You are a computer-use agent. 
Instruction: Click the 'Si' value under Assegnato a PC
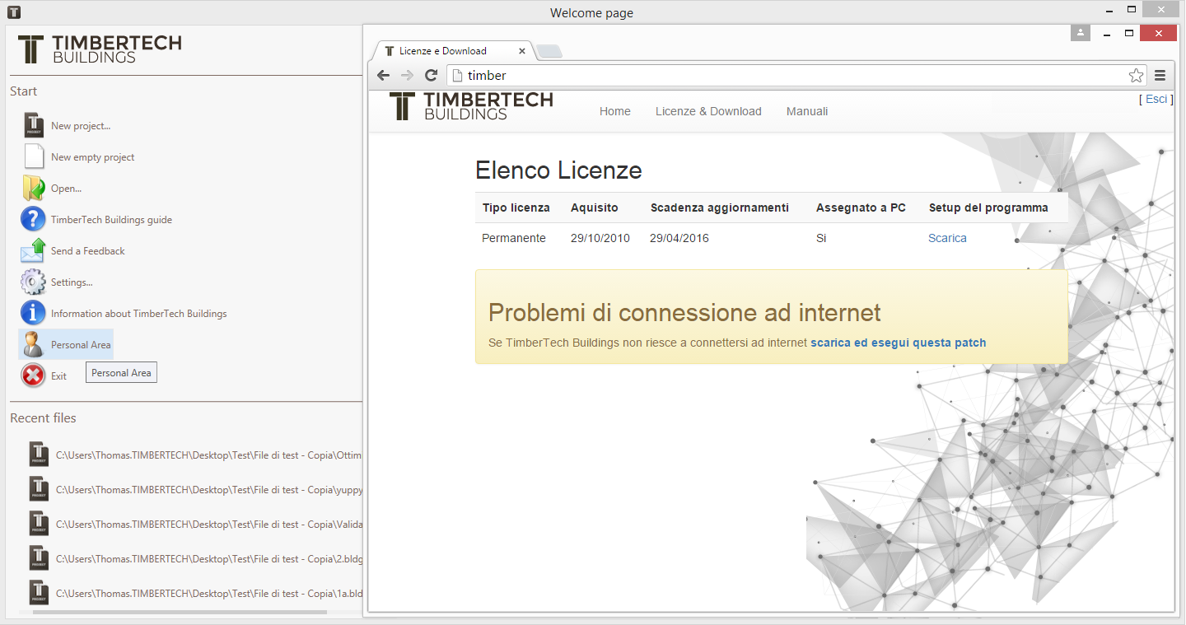(821, 238)
